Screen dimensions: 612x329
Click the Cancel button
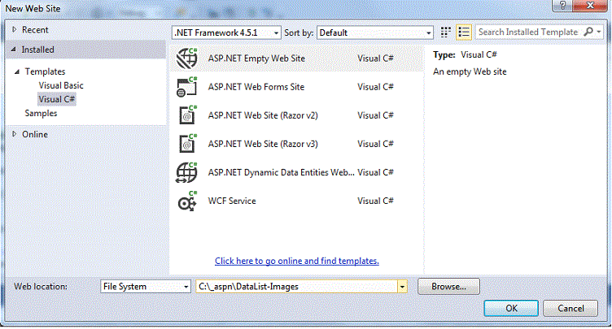[x=570, y=309]
